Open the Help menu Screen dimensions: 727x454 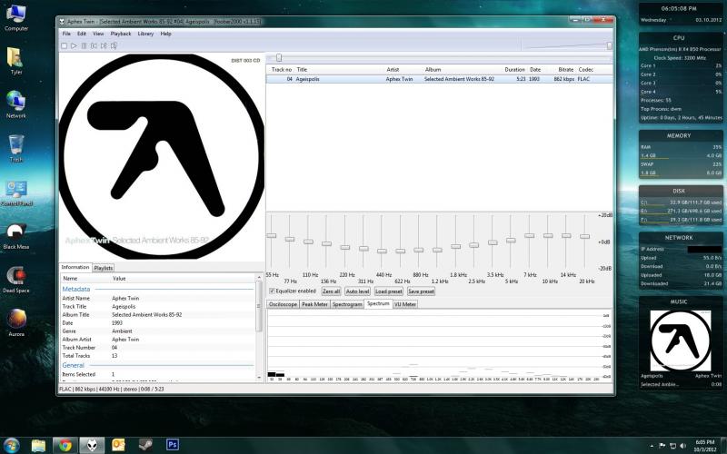pyautogui.click(x=166, y=34)
